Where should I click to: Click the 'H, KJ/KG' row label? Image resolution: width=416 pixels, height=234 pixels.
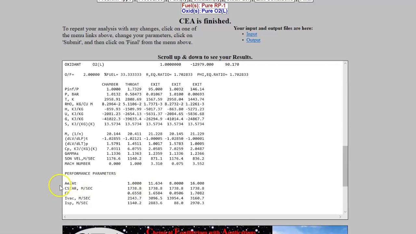pyautogui.click(x=74, y=109)
